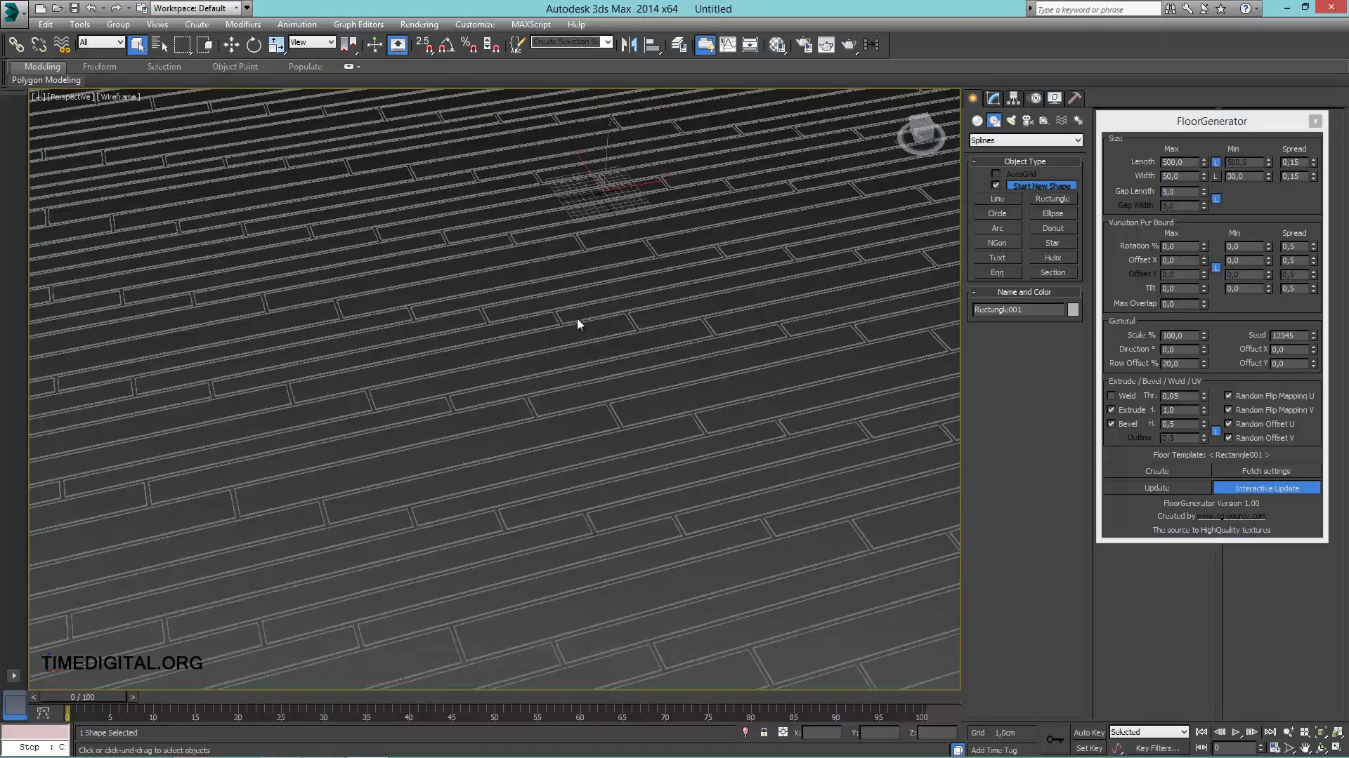Click the Mirror tool icon
Screen dimensions: 1349x758
(x=629, y=45)
